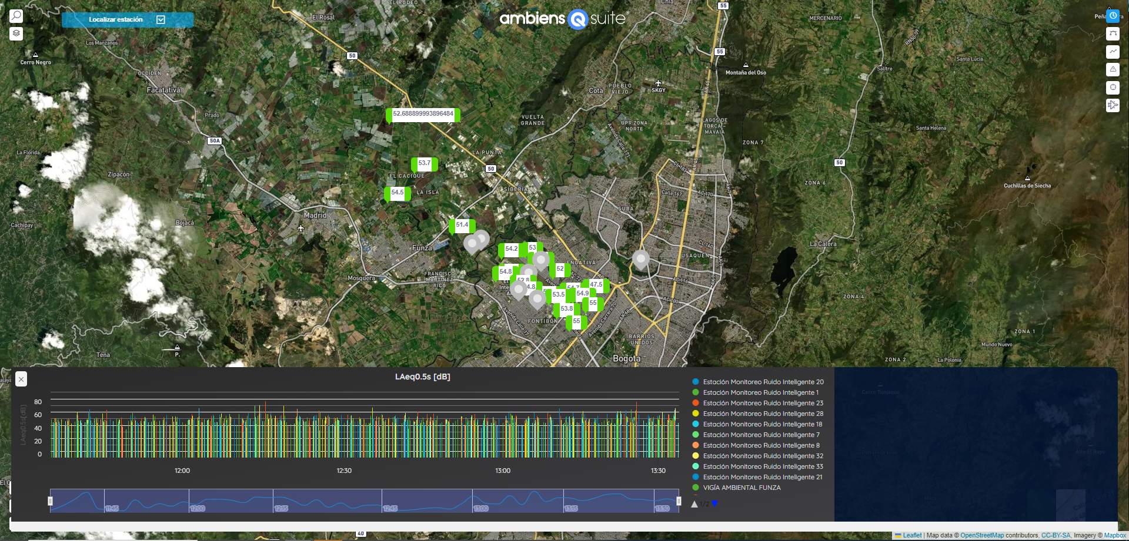Toggle the clock time-series tool
1129x541 pixels.
(1113, 16)
